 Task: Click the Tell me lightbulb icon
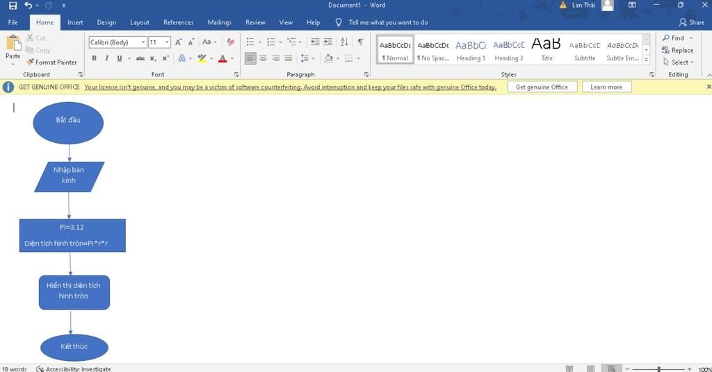pos(339,22)
